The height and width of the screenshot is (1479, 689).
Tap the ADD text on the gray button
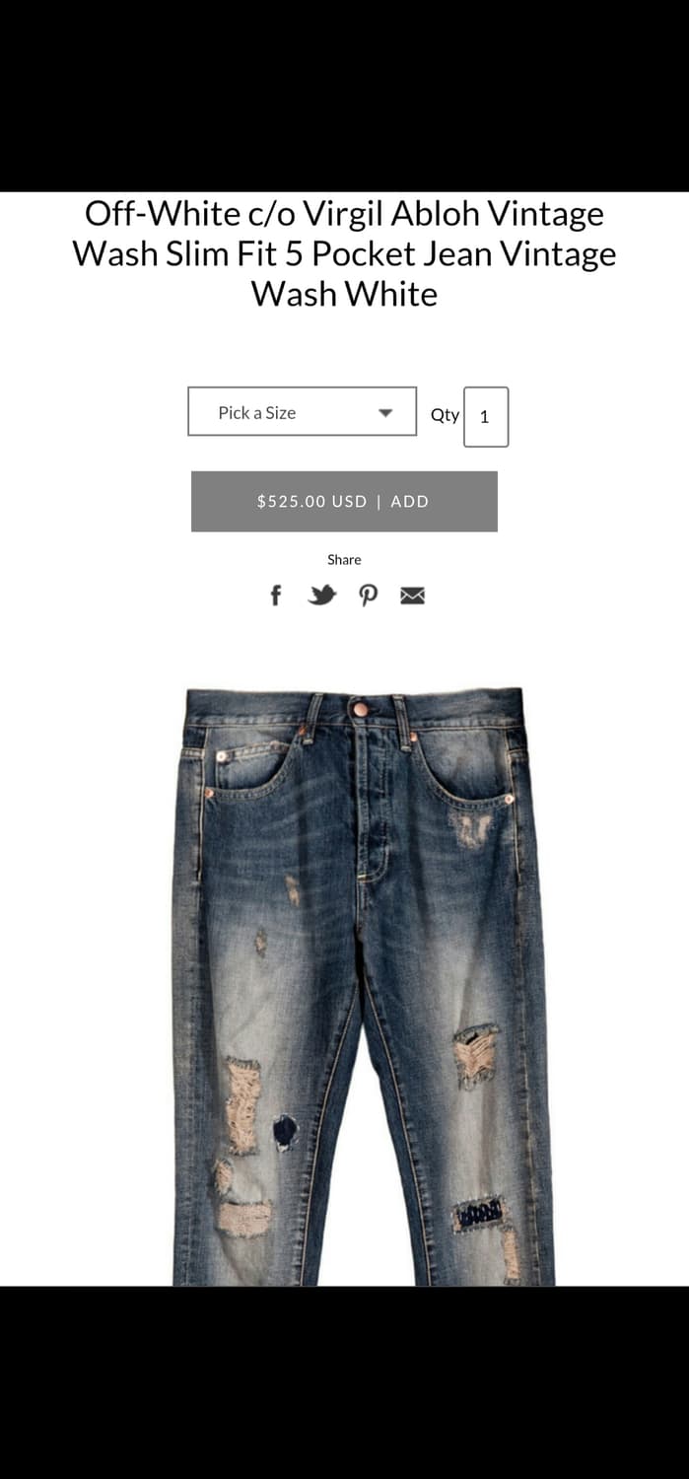click(x=410, y=501)
